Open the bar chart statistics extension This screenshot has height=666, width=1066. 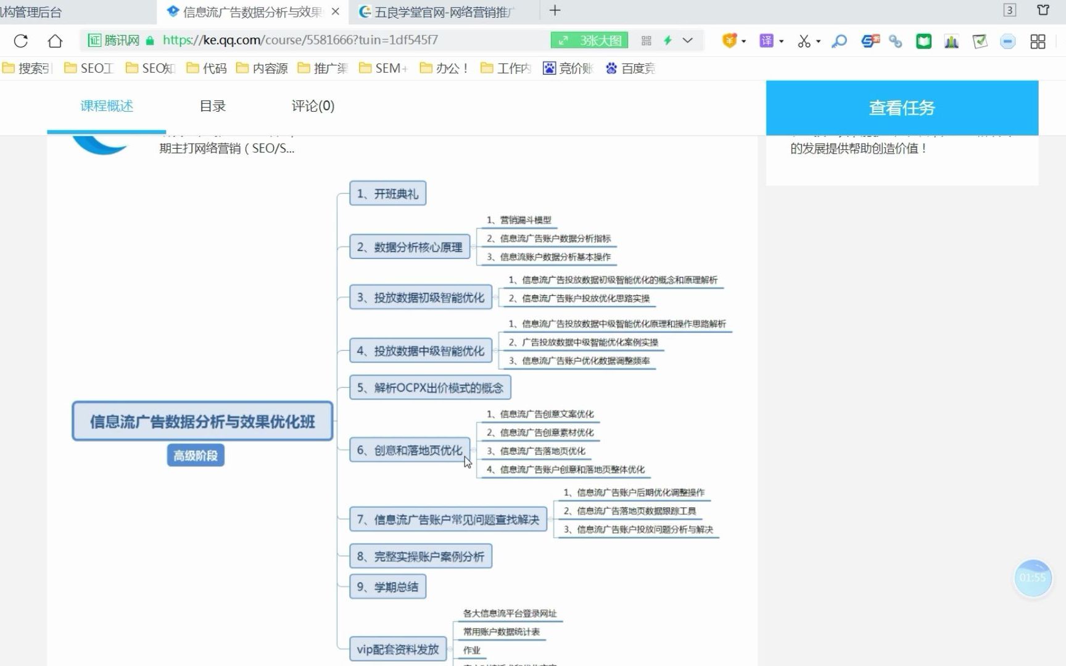[951, 41]
